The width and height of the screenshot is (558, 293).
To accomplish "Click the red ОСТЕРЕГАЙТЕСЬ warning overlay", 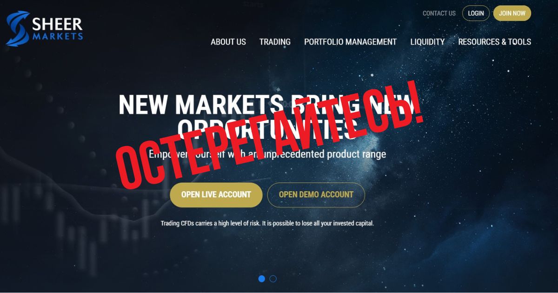I will click(270, 135).
